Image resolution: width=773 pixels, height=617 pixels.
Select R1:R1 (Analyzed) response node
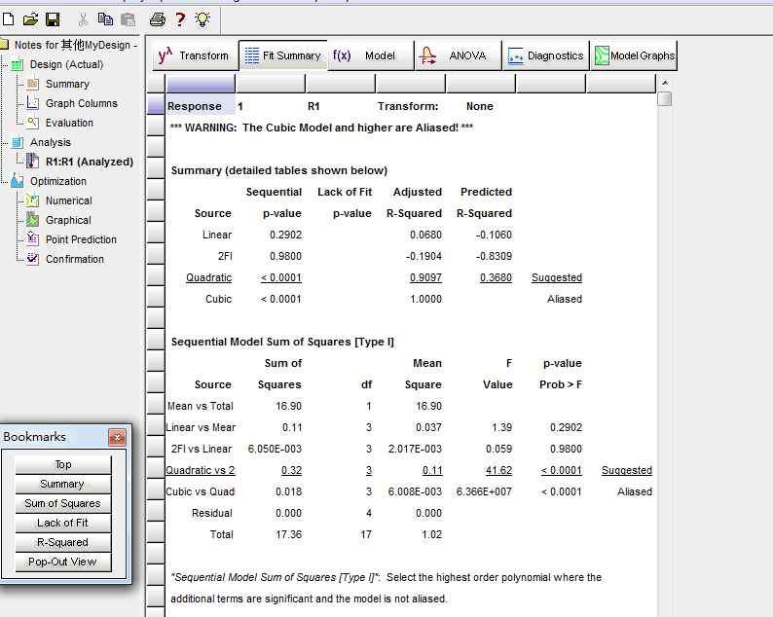tap(90, 162)
